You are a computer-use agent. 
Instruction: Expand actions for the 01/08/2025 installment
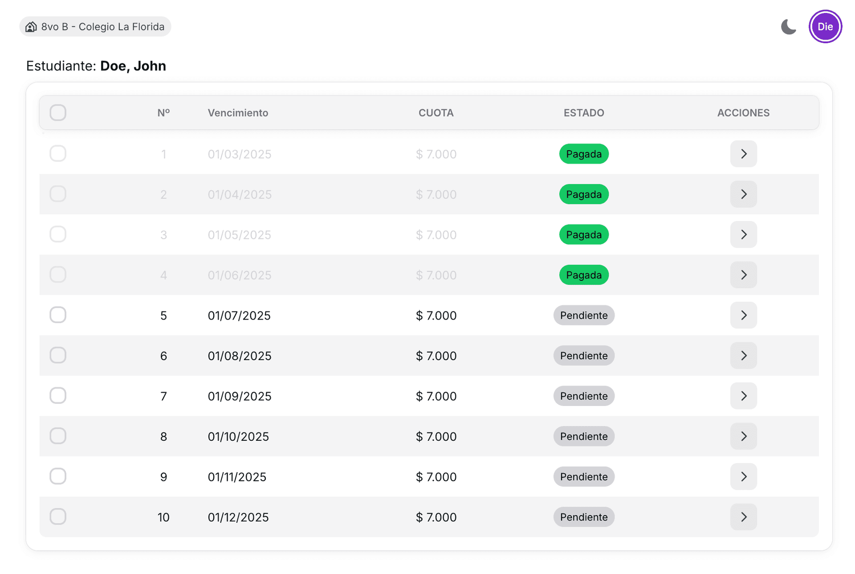tap(744, 356)
